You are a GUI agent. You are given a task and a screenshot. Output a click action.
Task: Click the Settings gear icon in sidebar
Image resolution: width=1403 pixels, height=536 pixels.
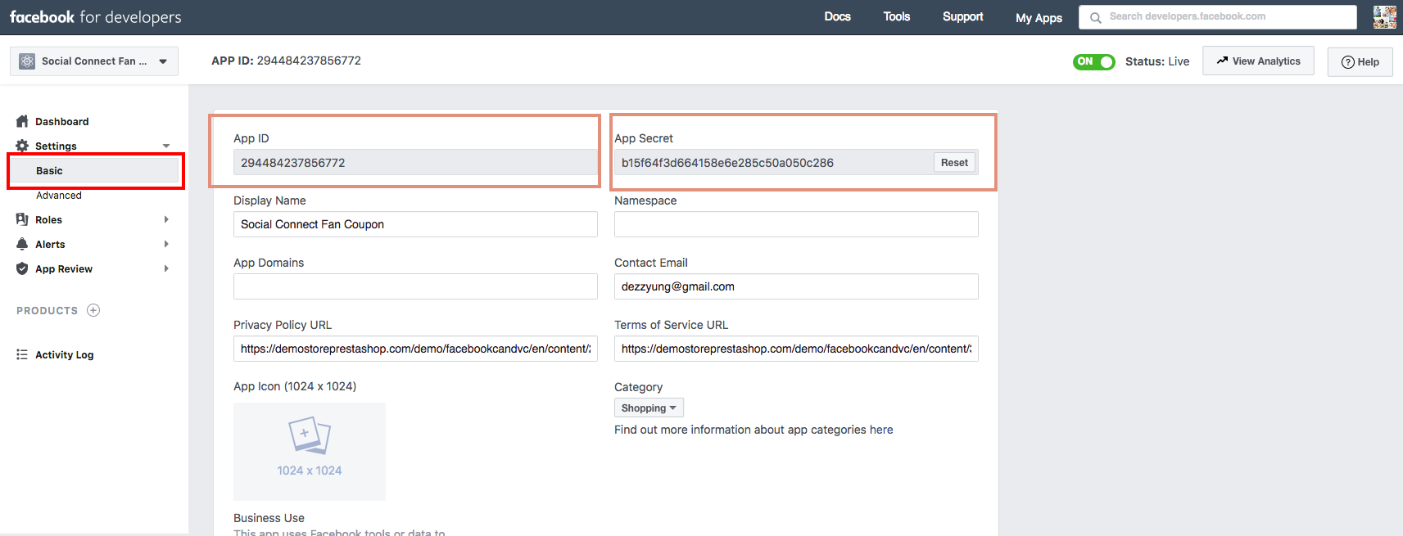point(22,146)
